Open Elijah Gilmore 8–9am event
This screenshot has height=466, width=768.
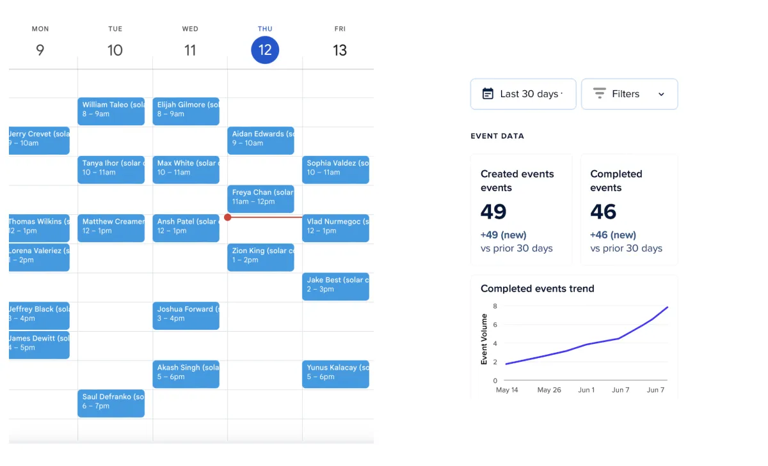point(186,111)
